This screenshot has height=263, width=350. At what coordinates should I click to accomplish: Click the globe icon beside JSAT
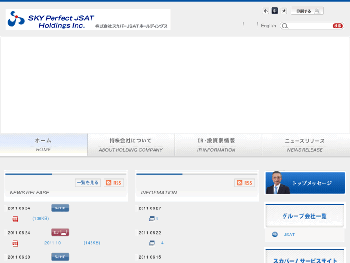click(x=275, y=235)
